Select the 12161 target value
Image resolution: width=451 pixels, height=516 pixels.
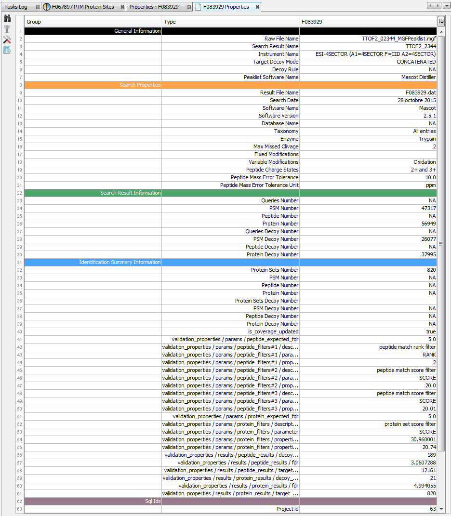(368, 471)
